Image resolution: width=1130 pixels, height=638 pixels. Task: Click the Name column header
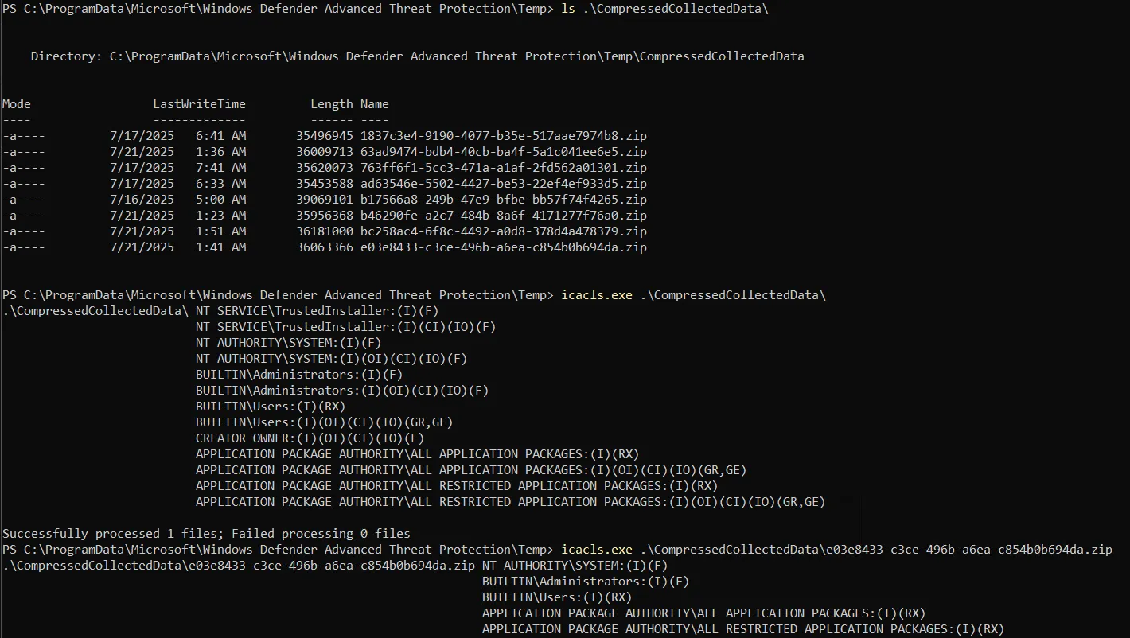[374, 104]
